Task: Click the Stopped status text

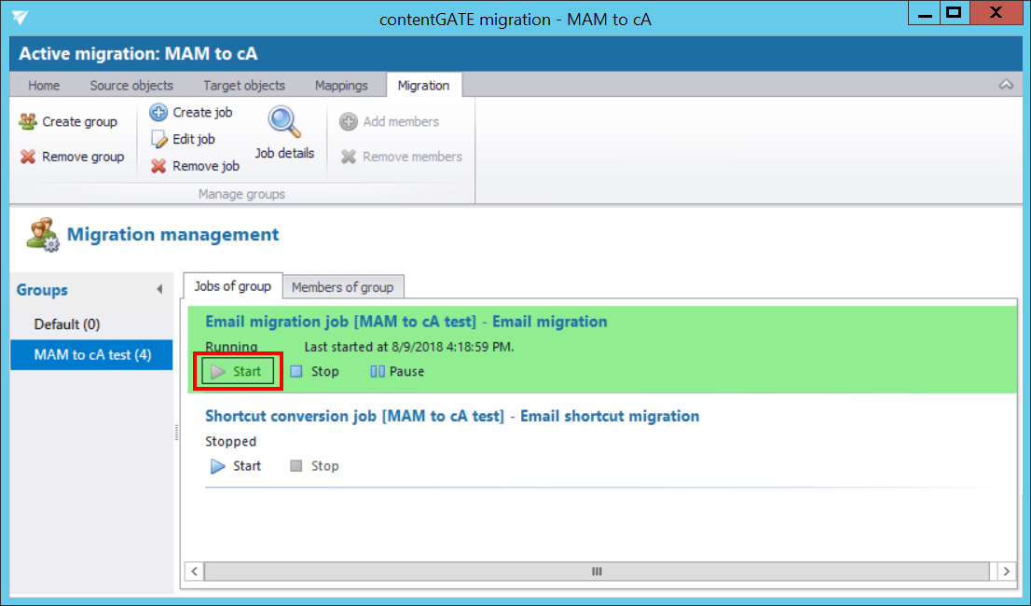Action: 231,441
